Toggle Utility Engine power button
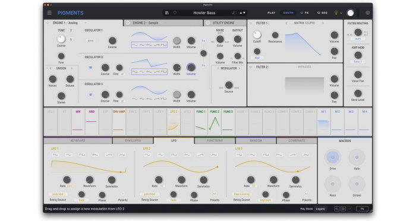 [208, 23]
